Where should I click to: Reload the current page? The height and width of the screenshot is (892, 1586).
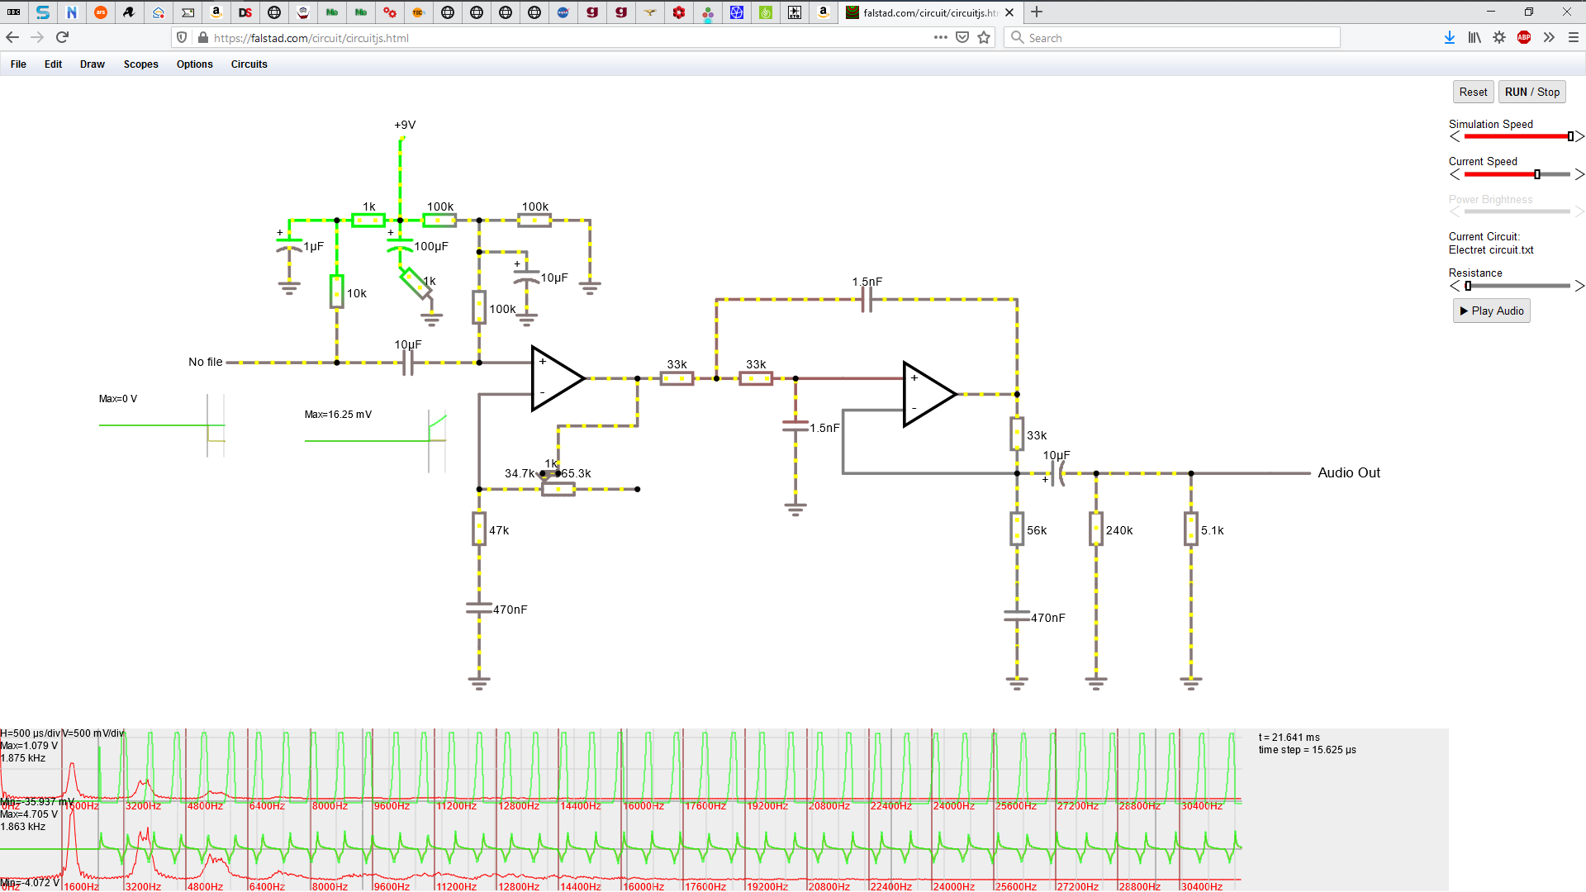62,37
